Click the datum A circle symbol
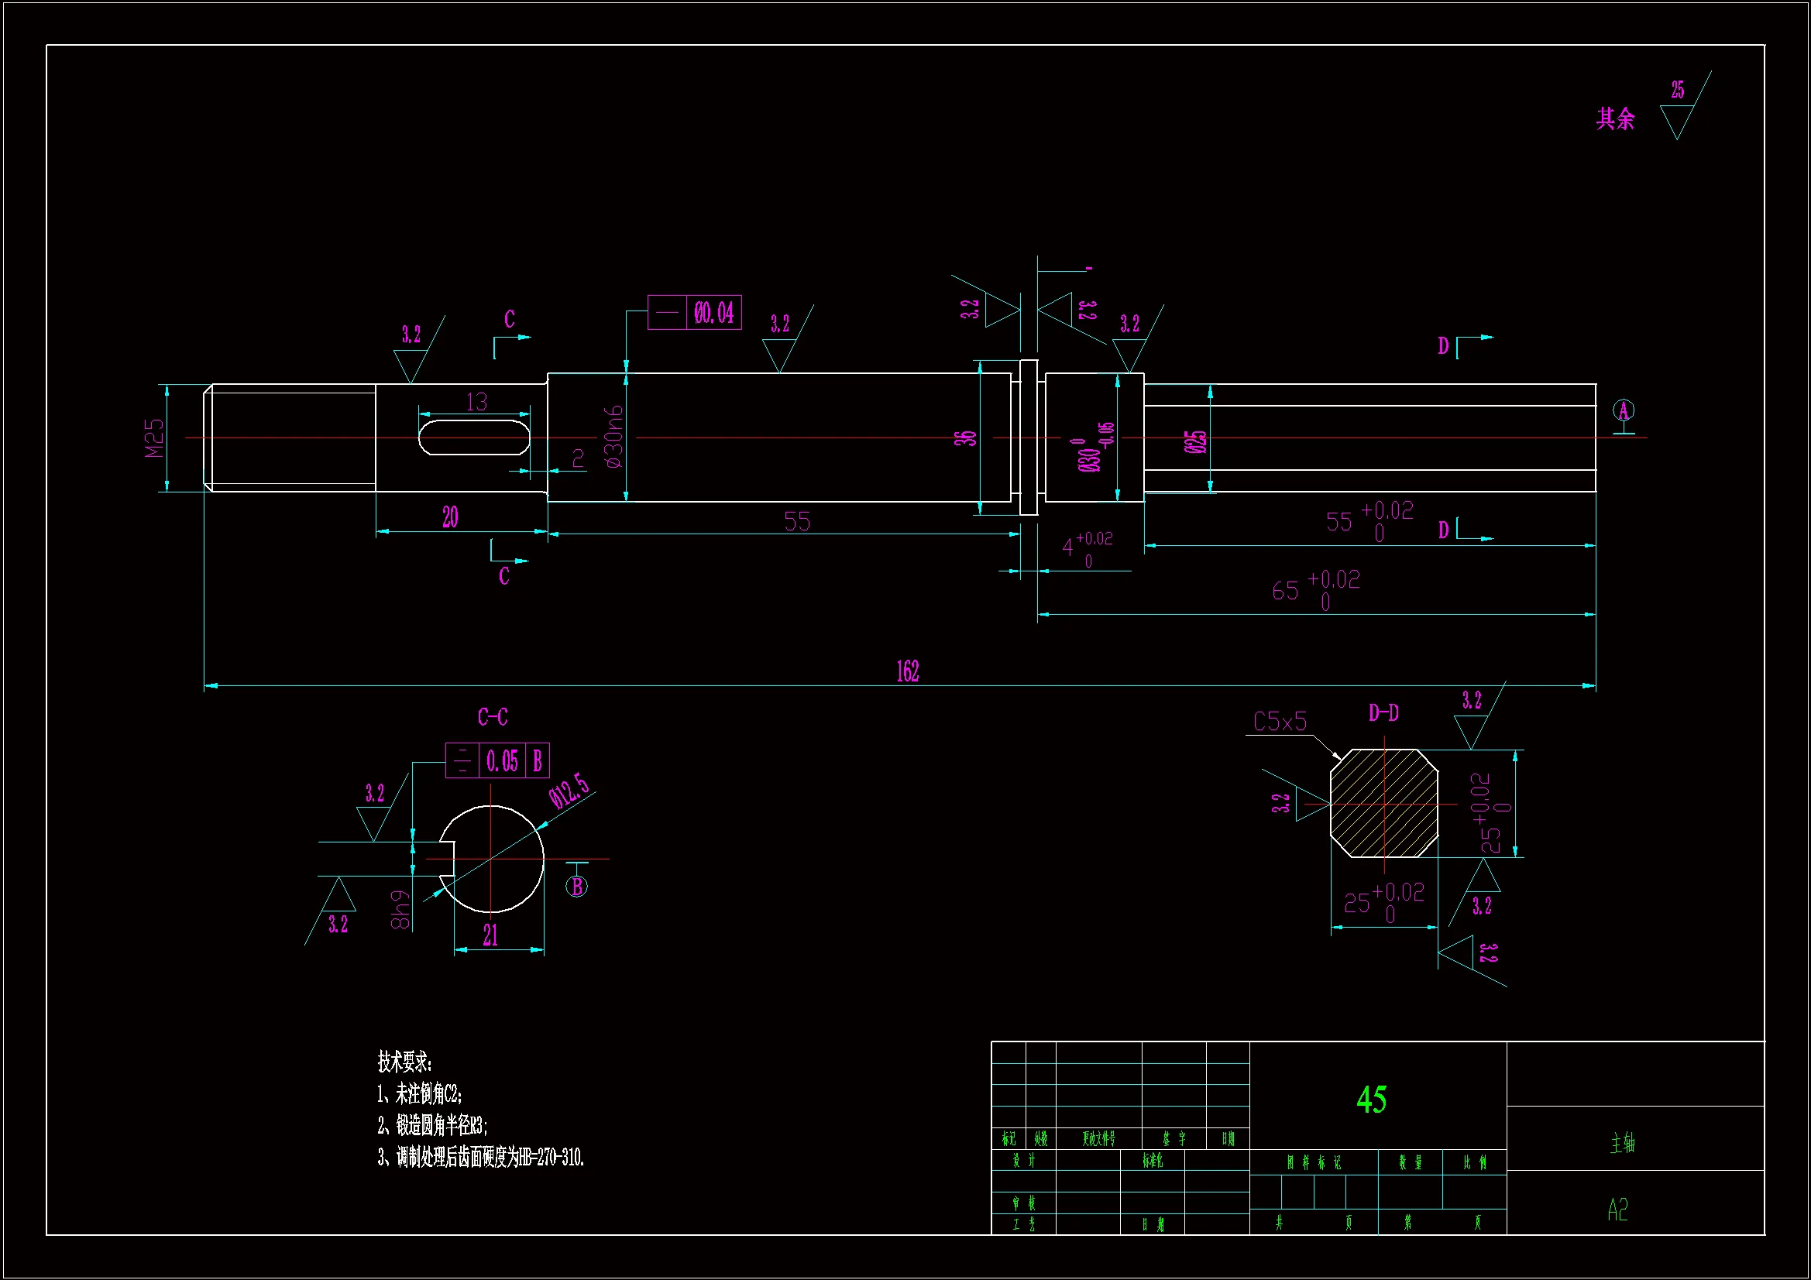 pos(1623,410)
